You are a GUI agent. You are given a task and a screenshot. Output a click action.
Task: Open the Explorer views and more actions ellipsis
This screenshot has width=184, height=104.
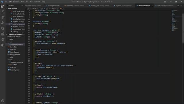tap(22, 5)
